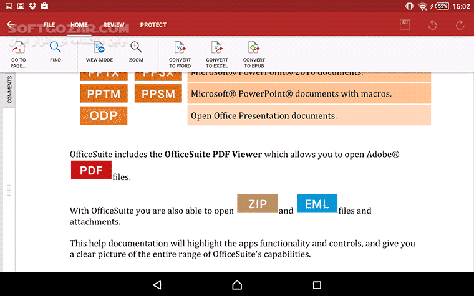Tap Android home navigation button
Viewport: 474px width, 296px height.
click(237, 285)
